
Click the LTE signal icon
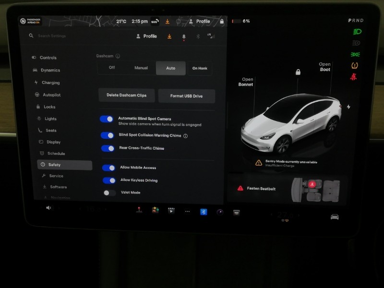(x=211, y=36)
